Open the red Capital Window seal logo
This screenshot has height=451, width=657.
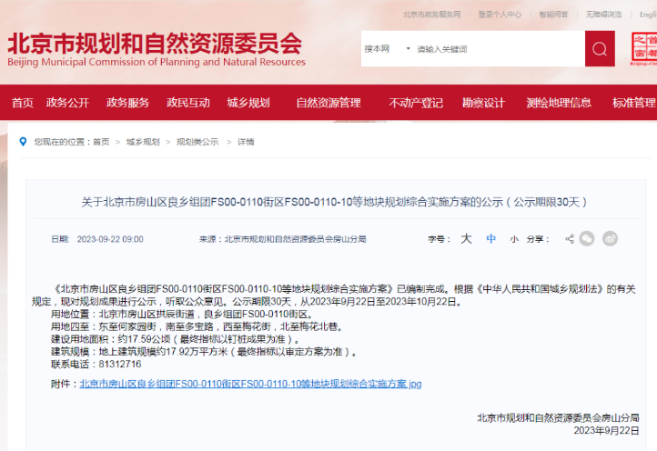(644, 48)
